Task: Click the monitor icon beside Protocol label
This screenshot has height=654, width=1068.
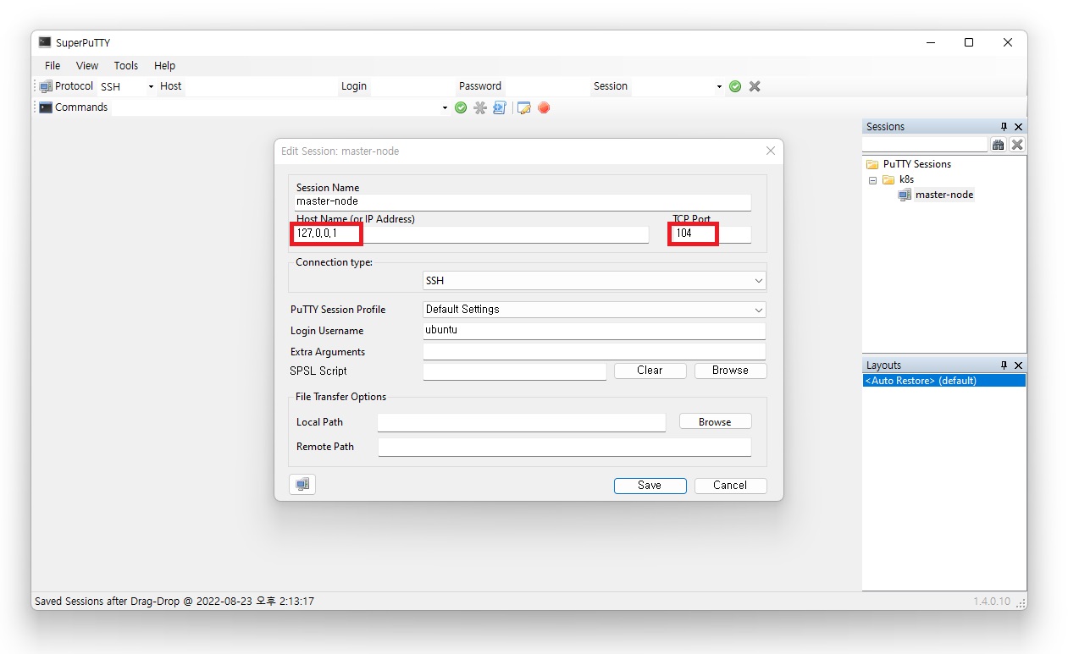Action: pos(46,86)
